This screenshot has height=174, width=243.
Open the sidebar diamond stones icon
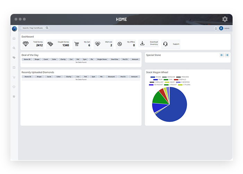(x=14, y=58)
